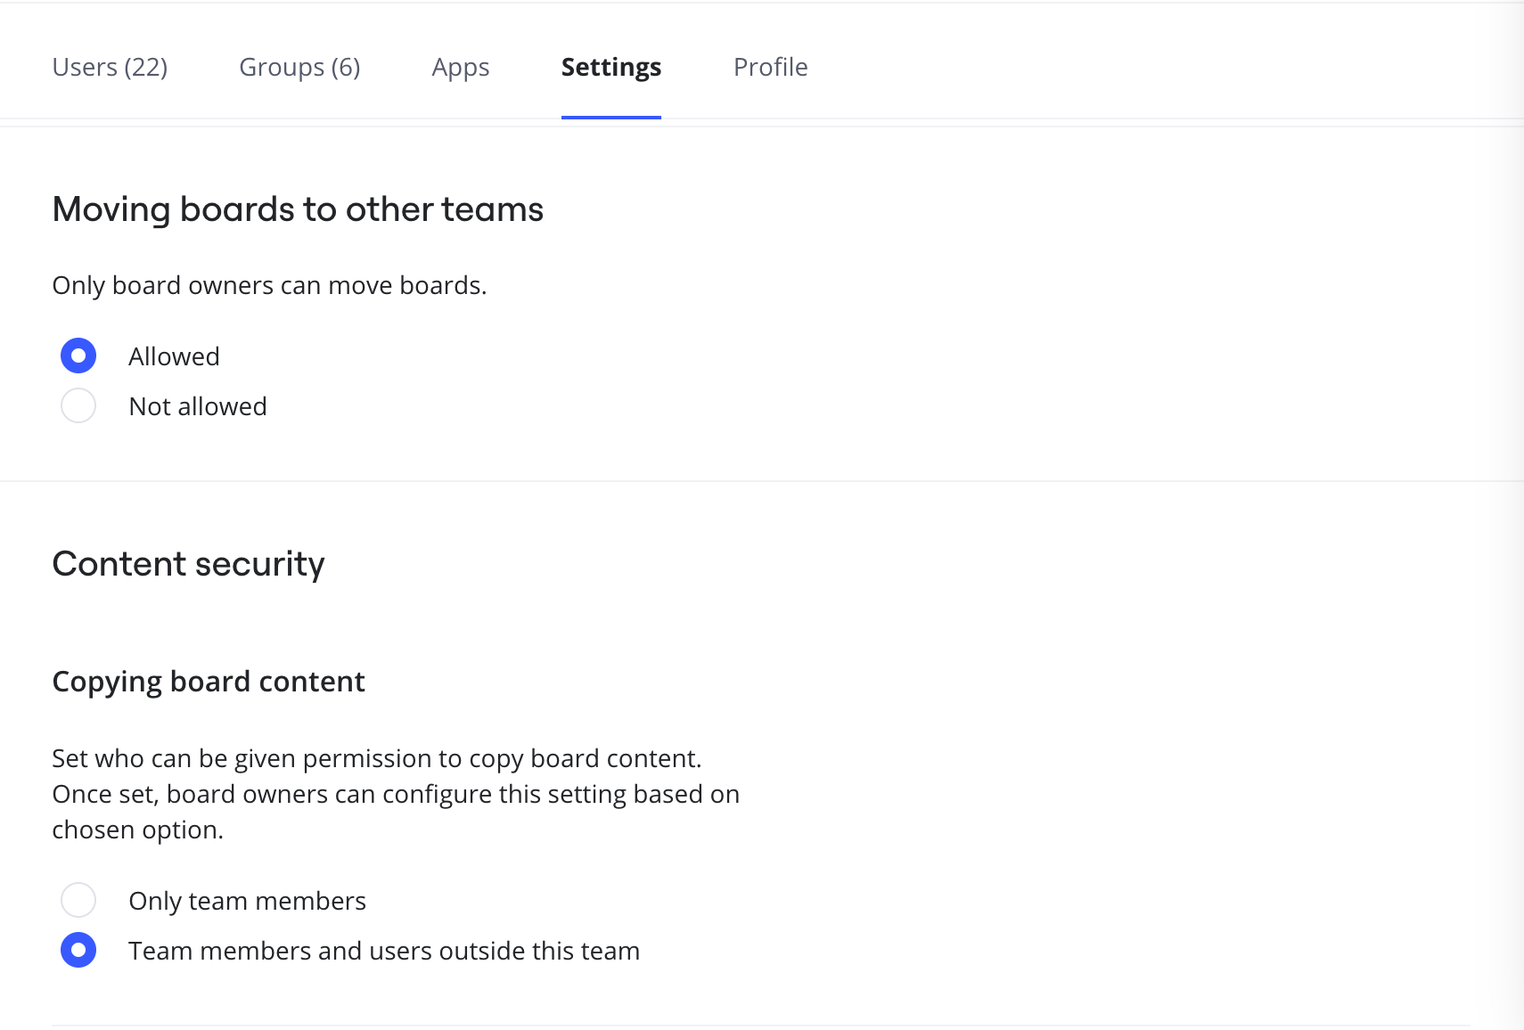Open the Profile tab

coord(770,68)
